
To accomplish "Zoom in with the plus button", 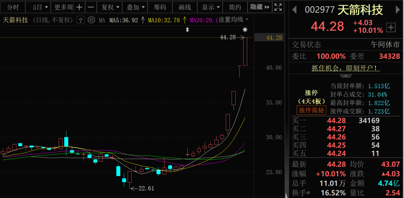I will pyautogui.click(x=79, y=7).
